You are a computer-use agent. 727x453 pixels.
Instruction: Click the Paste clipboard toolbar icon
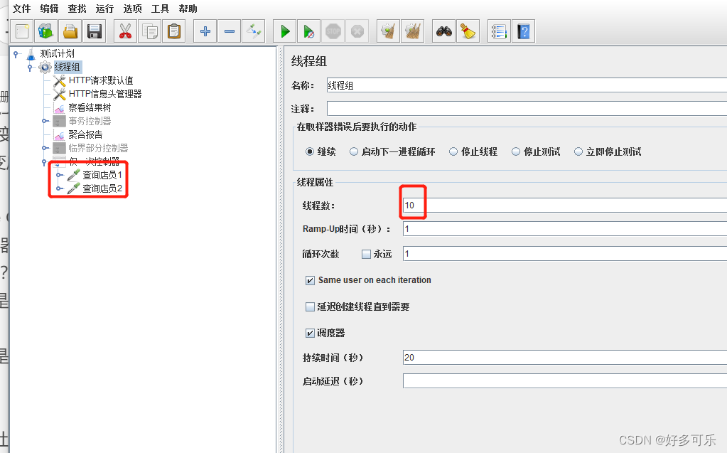[x=174, y=31]
